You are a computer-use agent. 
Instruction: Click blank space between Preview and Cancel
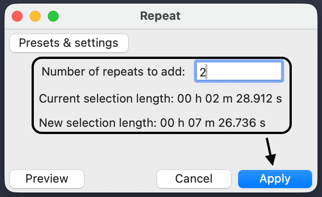pyautogui.click(x=120, y=179)
